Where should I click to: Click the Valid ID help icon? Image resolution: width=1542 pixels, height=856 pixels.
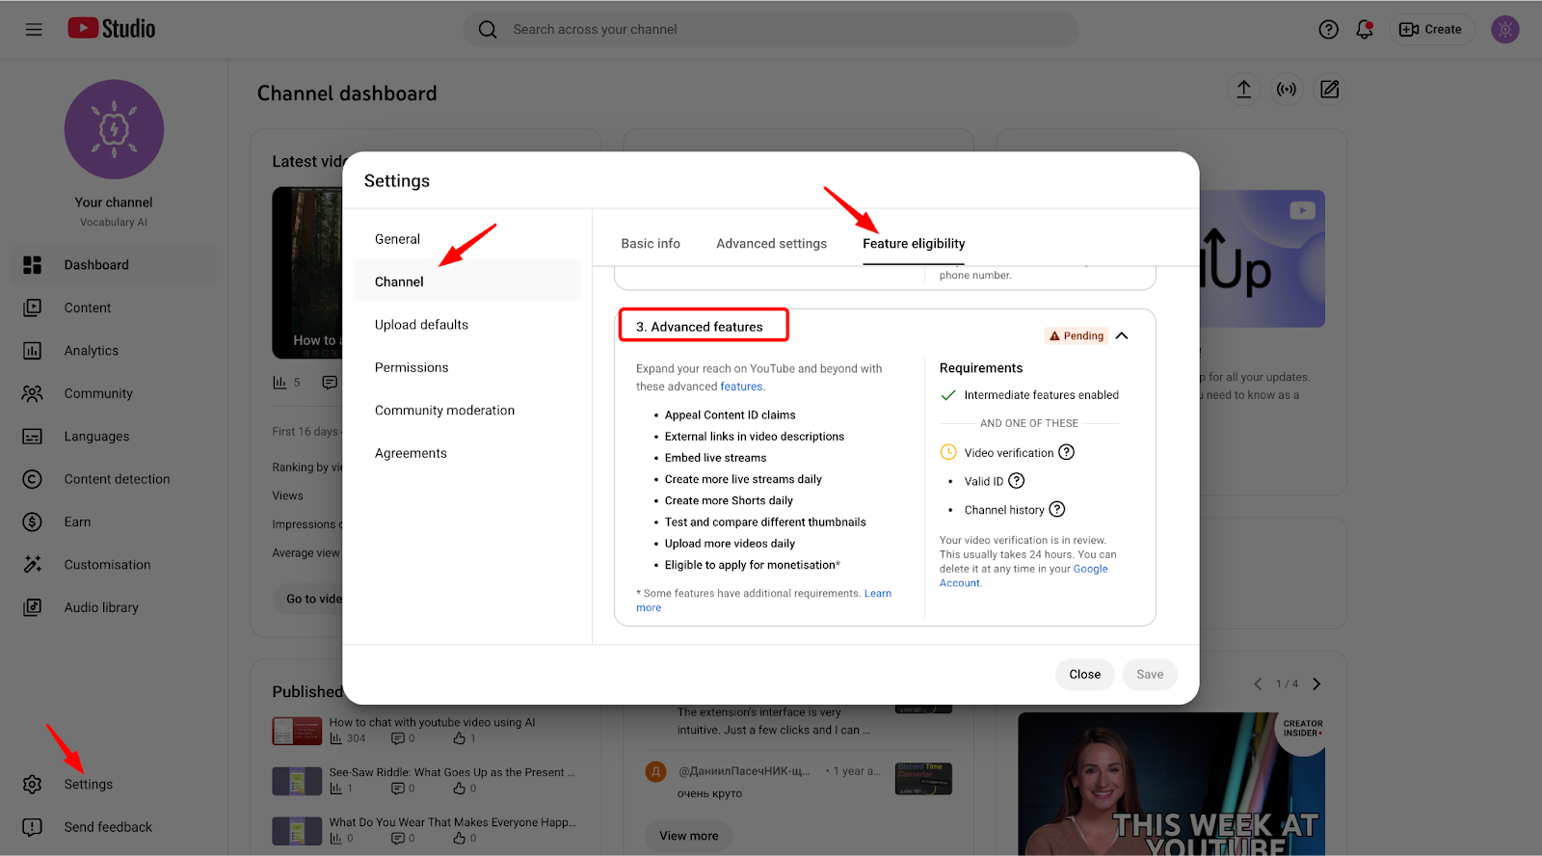pyautogui.click(x=1016, y=481)
